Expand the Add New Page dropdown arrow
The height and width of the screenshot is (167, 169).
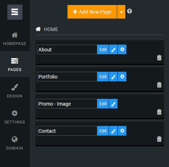[x=121, y=12]
